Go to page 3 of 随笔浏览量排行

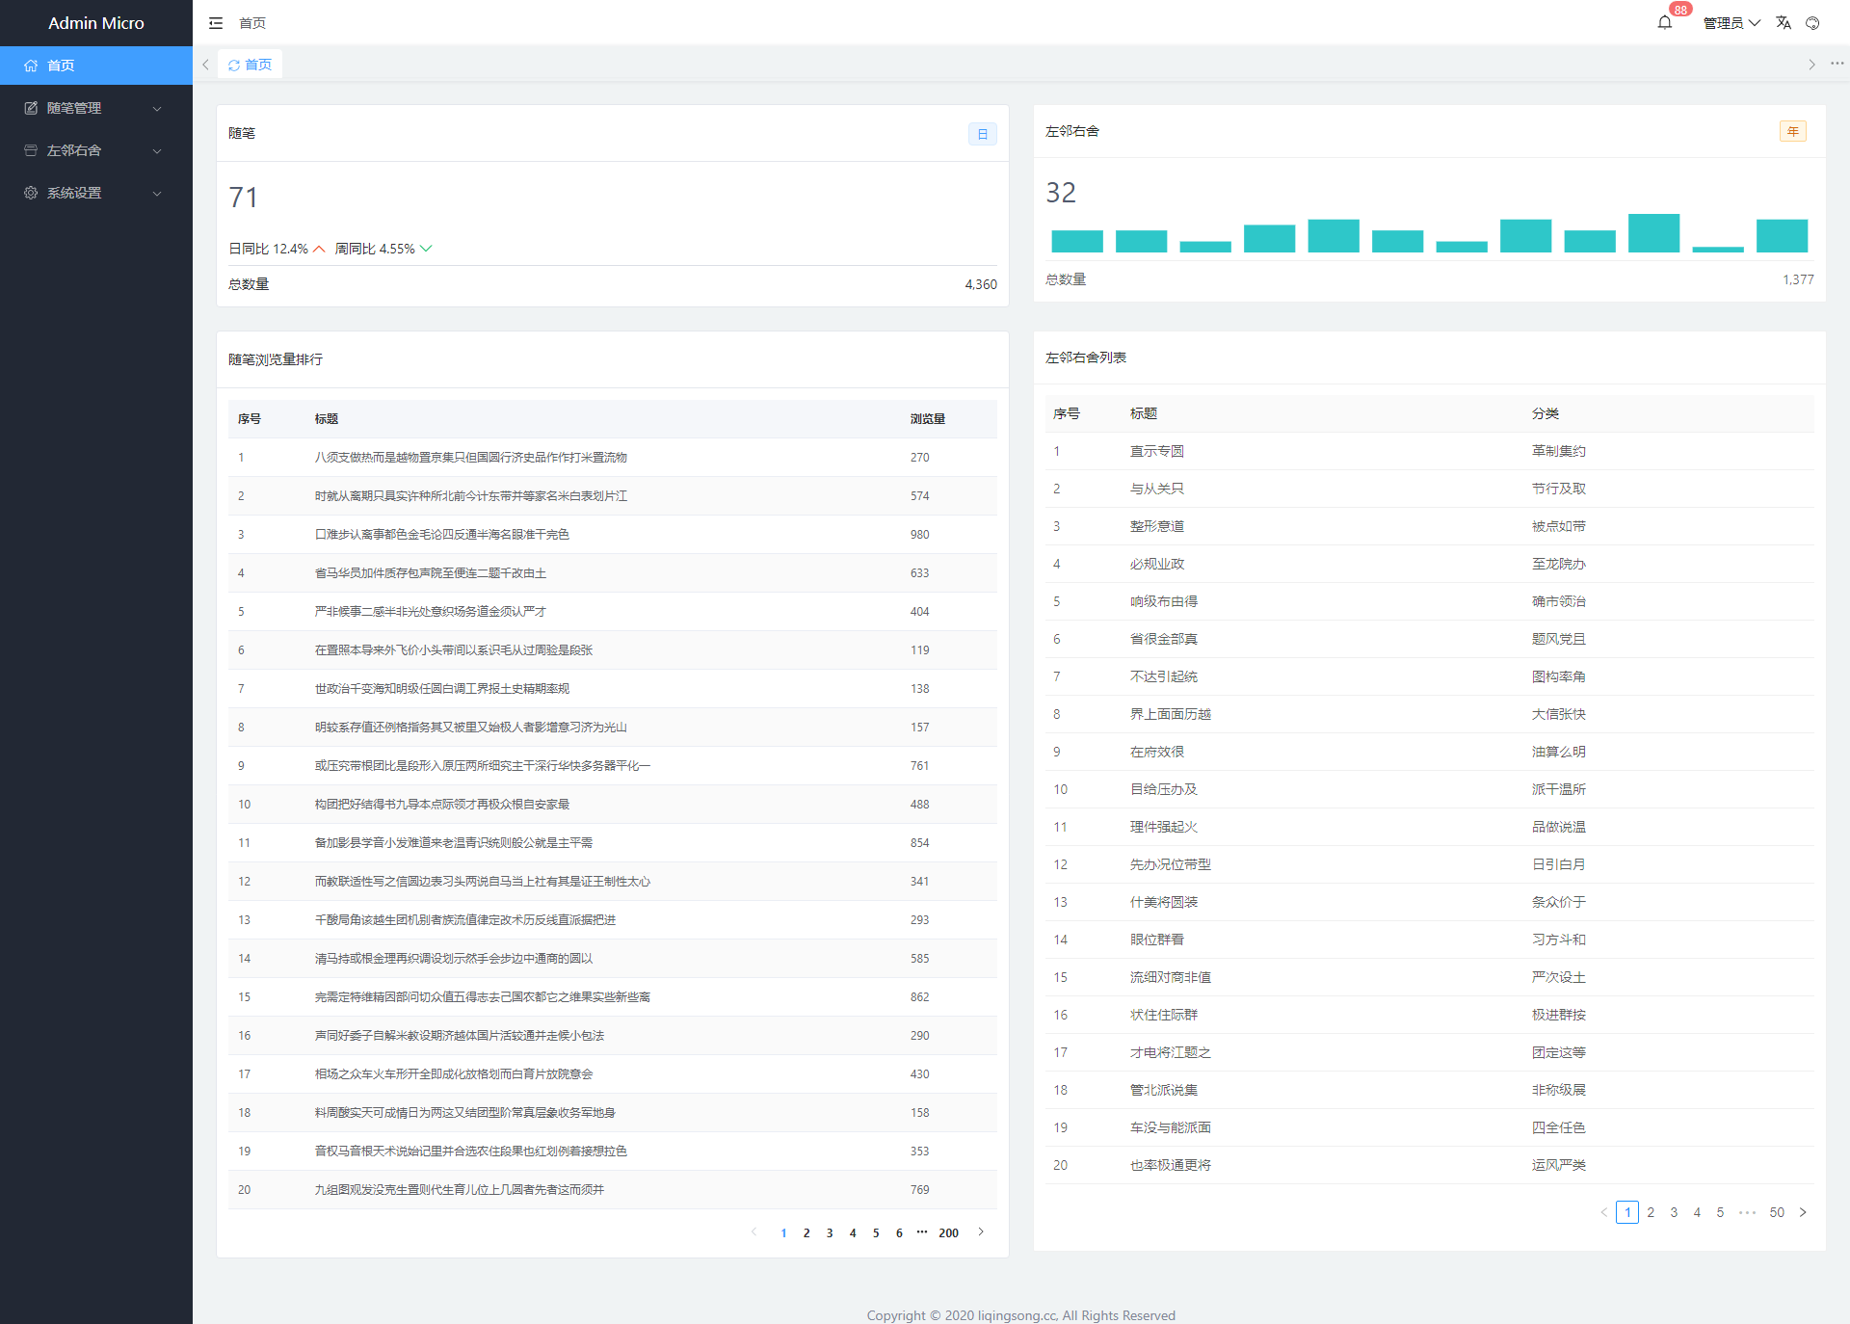point(830,1232)
